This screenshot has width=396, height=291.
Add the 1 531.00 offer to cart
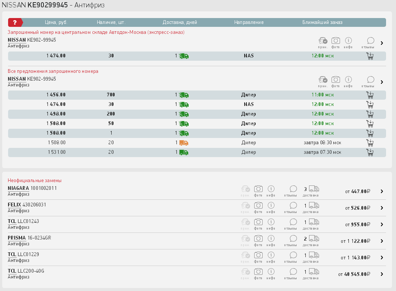point(370,152)
